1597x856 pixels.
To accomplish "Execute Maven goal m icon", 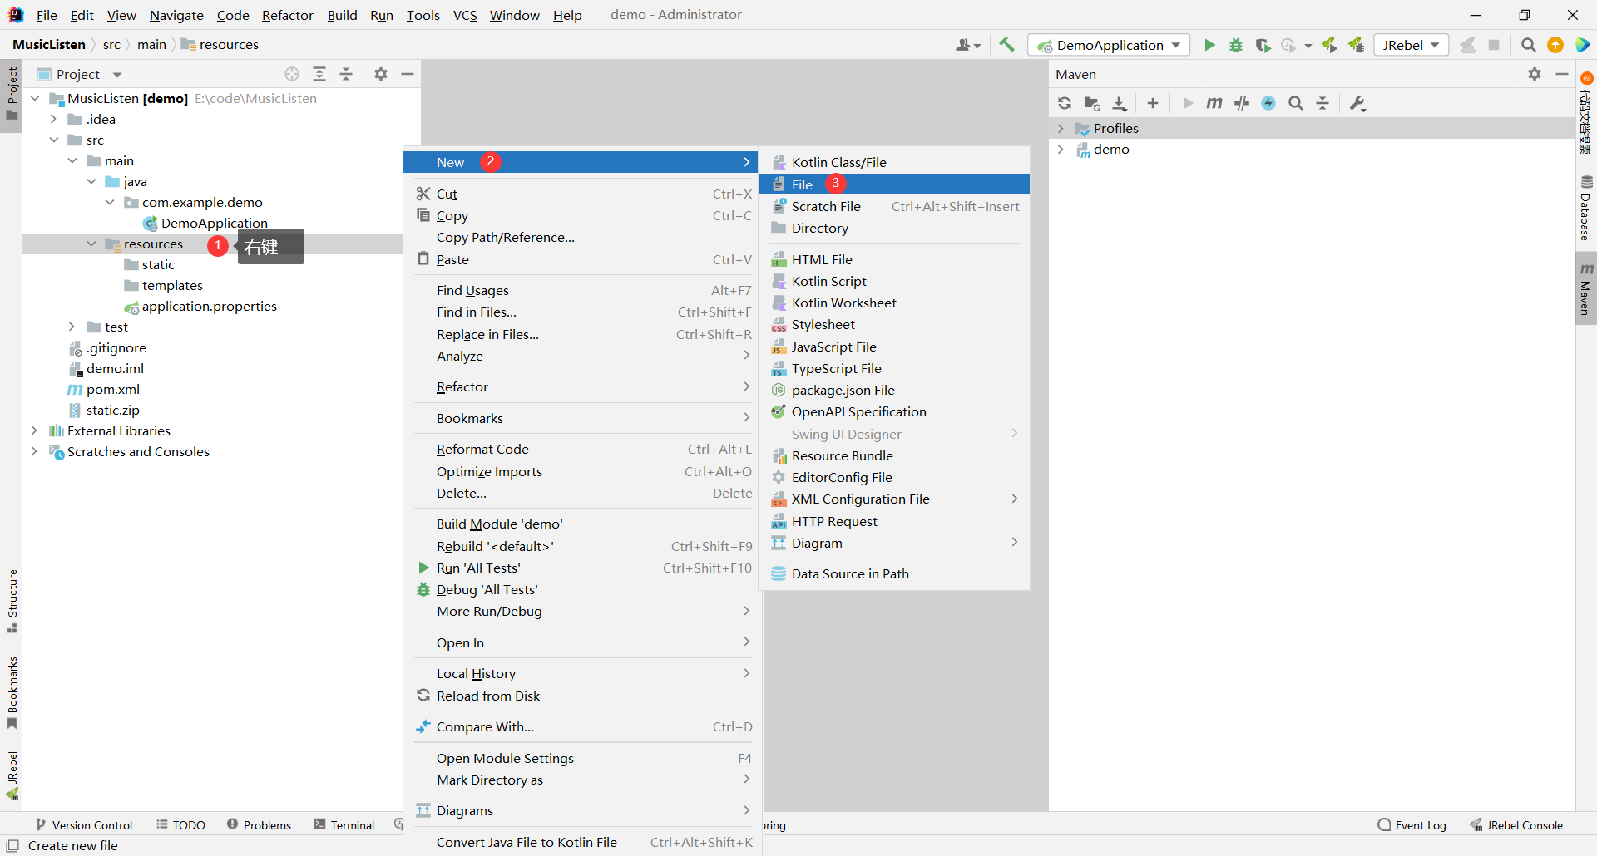I will 1214,103.
